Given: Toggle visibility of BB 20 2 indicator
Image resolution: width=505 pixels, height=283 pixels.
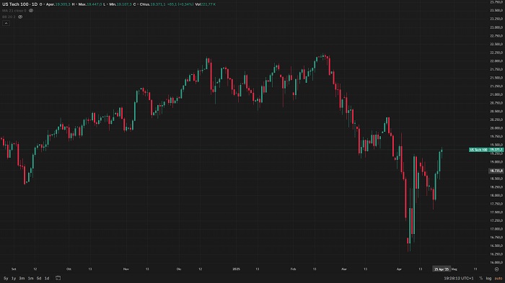Looking at the screenshot, I should tap(20, 17).
